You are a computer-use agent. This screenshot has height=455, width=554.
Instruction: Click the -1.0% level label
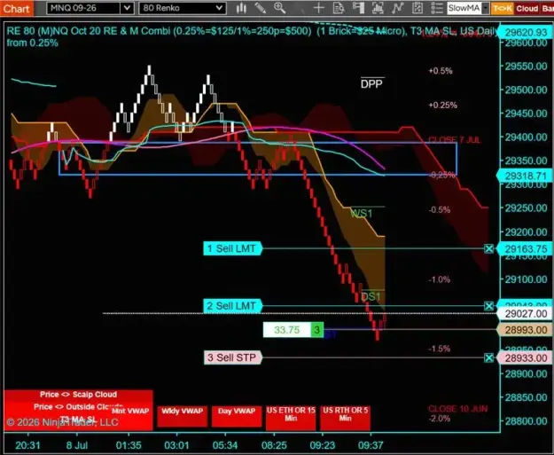pos(440,279)
